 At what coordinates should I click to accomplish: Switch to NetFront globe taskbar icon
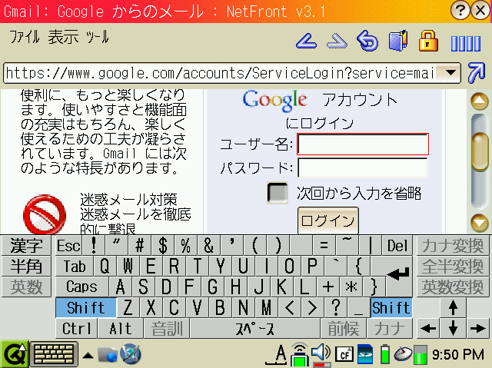[131, 354]
